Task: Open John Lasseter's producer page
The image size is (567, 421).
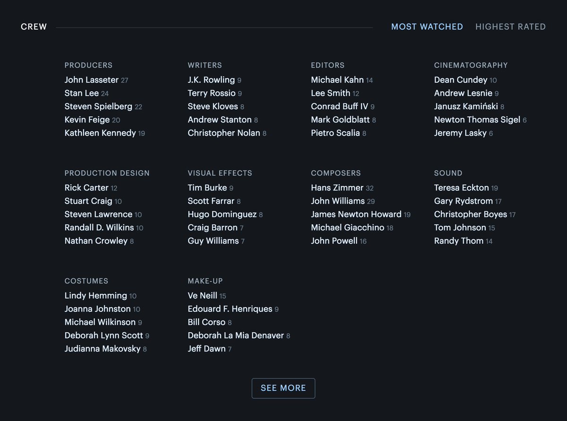Action: (x=92, y=80)
